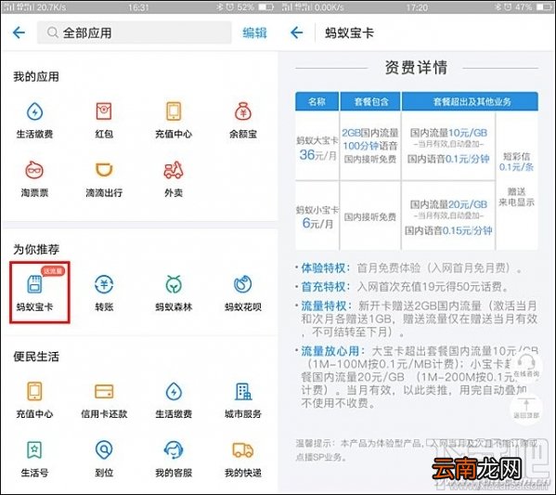Open the 外卖 app

click(x=174, y=179)
